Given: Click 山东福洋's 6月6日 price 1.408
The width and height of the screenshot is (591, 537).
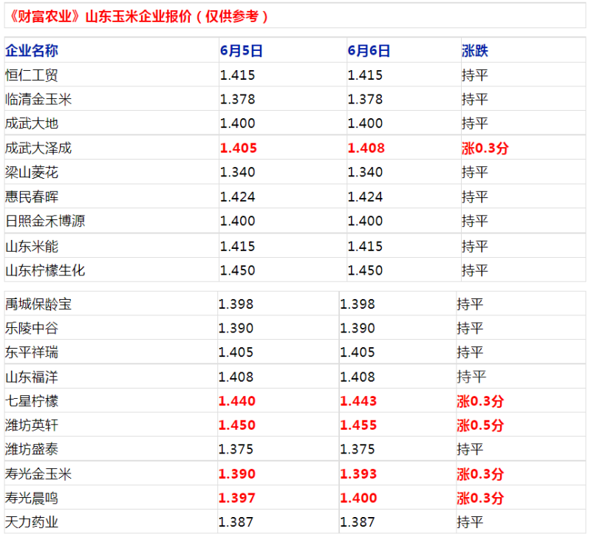Looking at the screenshot, I should 358,377.
